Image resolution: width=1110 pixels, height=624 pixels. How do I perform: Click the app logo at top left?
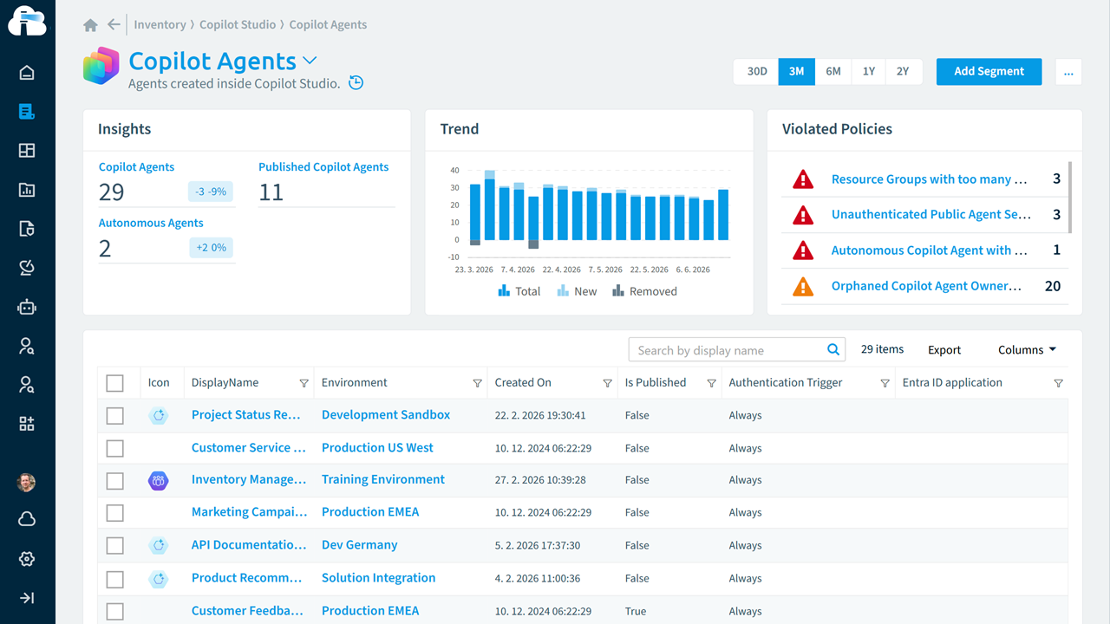[27, 22]
